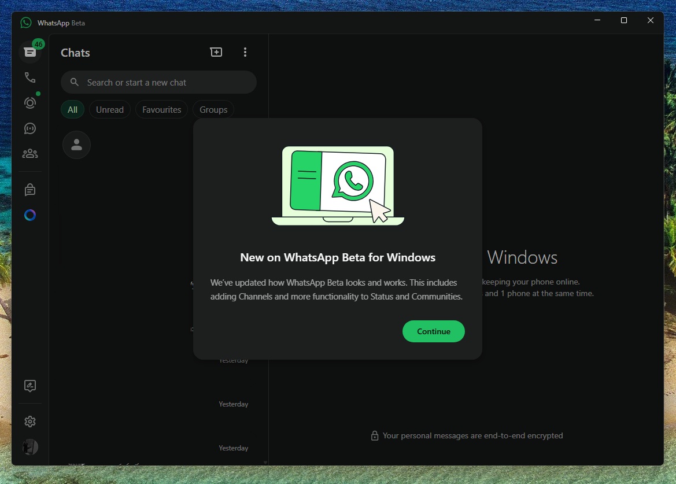Click the laptop illustration in the dialog
Screen dimensions: 676x484
338,185
